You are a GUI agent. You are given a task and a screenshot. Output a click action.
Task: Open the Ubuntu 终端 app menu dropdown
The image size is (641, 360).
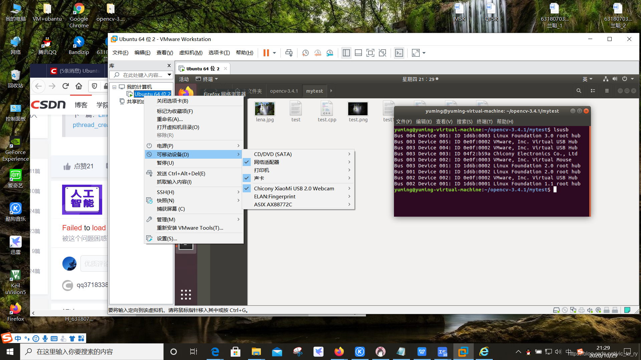click(207, 79)
